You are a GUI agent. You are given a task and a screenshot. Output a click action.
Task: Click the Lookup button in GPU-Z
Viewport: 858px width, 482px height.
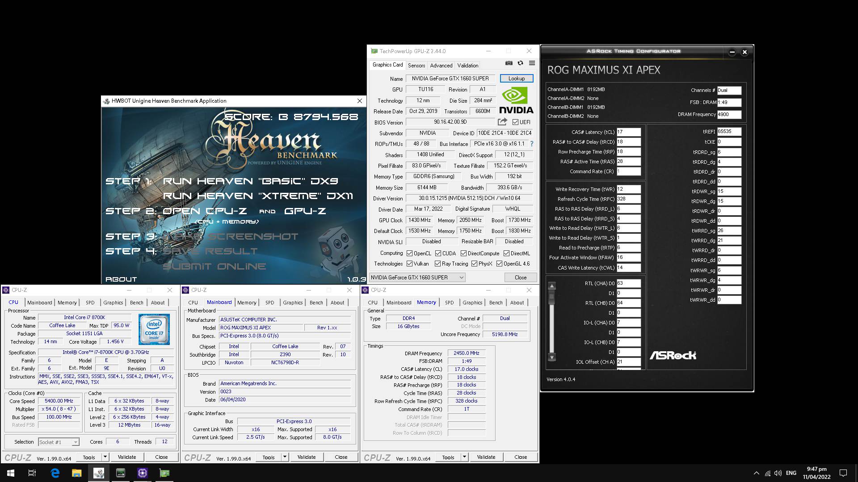click(x=517, y=79)
